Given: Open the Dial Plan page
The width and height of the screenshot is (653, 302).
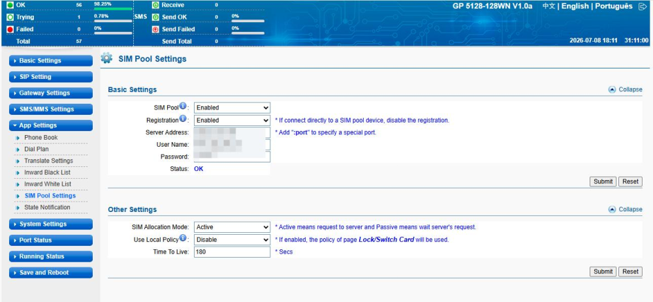Looking at the screenshot, I should click(36, 149).
